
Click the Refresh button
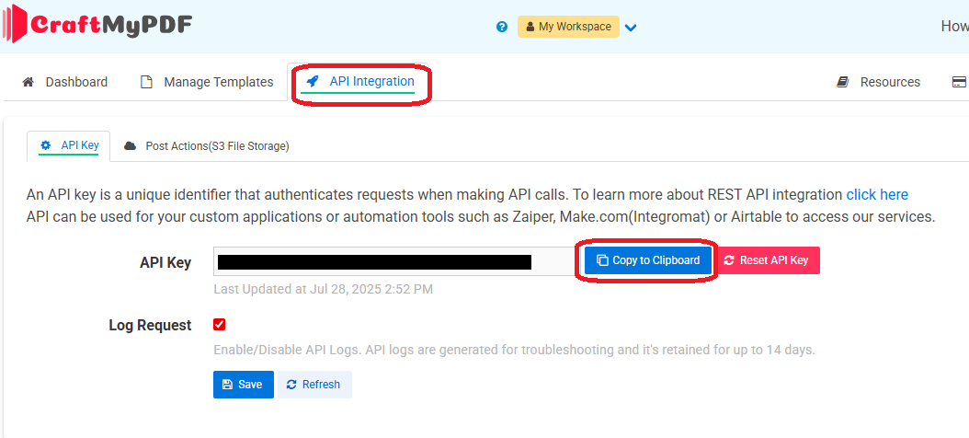point(314,385)
